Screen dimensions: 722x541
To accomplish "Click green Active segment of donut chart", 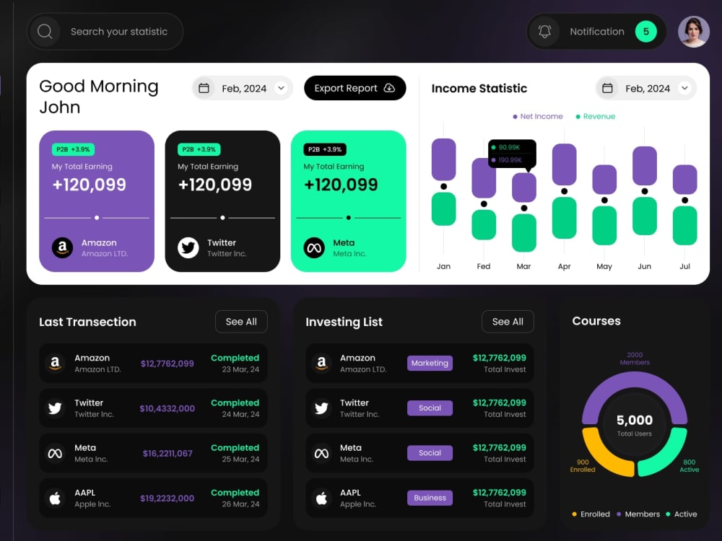I will (x=666, y=455).
